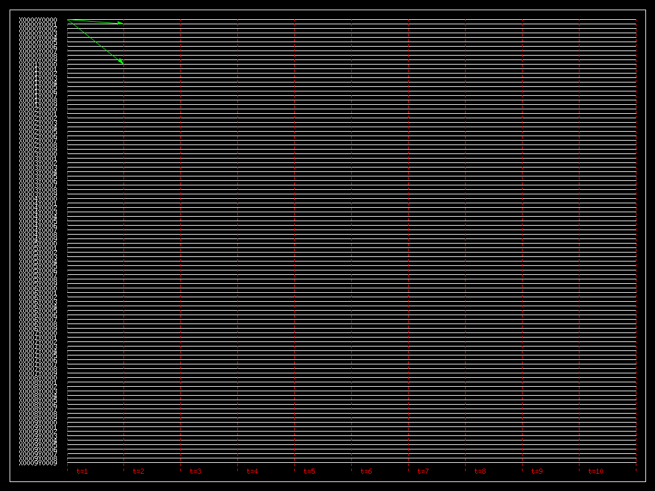Select the t=8 time marker
Image resolution: width=655 pixels, height=491 pixels.
(480, 472)
